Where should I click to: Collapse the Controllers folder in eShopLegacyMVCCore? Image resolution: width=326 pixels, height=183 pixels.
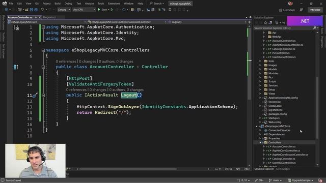[x=260, y=142]
